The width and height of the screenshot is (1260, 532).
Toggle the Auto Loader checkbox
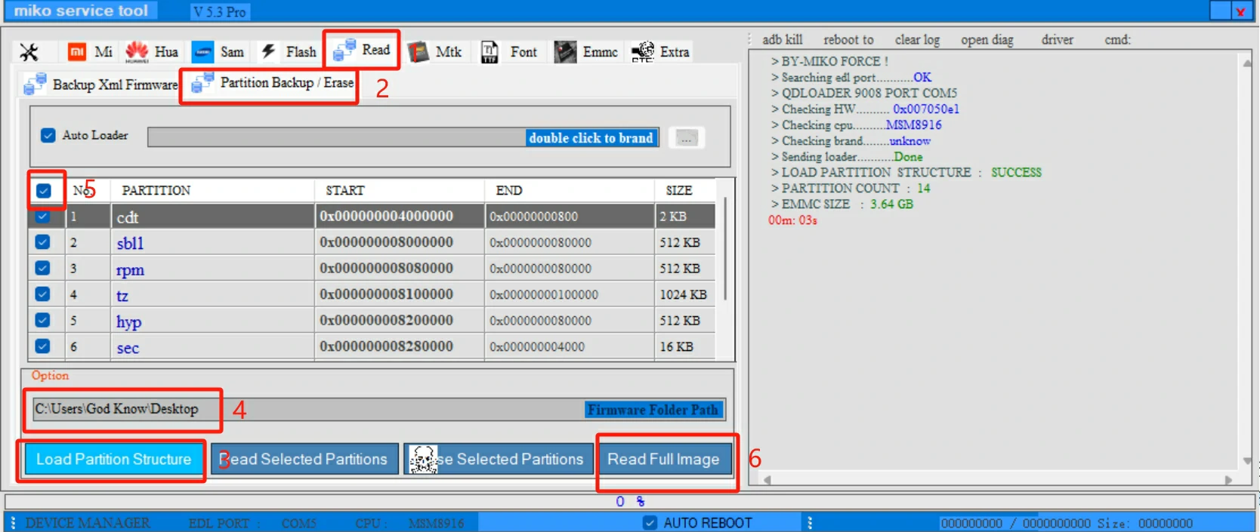(x=48, y=135)
